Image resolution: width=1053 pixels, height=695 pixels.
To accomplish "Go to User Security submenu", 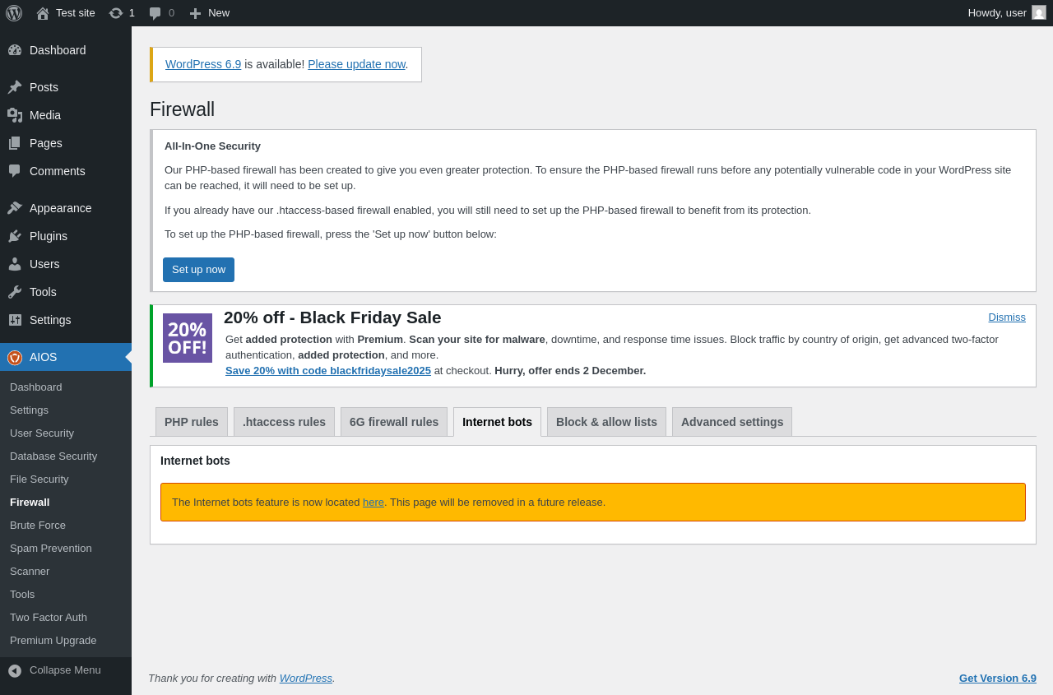I will [x=66, y=433].
